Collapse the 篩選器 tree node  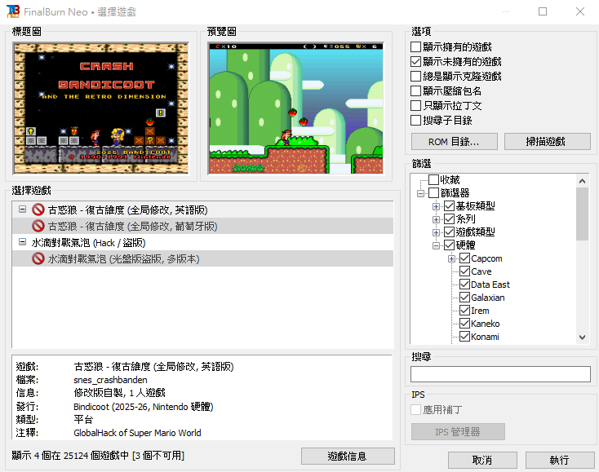tap(420, 193)
